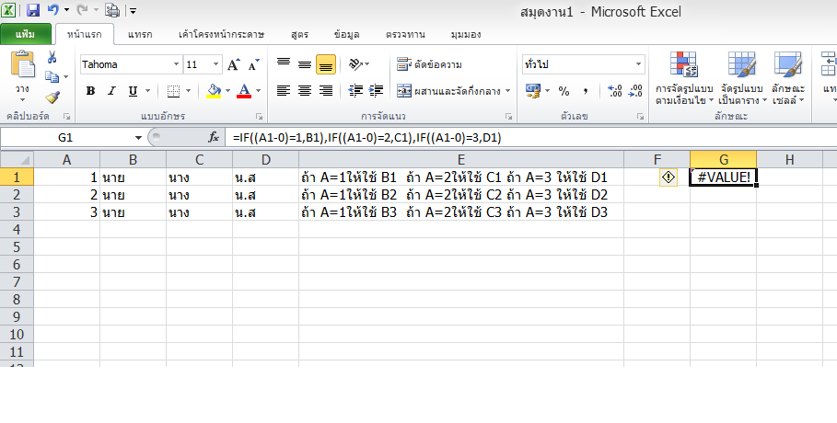Open the Font group dialog launcher
837x423 pixels.
(259, 116)
